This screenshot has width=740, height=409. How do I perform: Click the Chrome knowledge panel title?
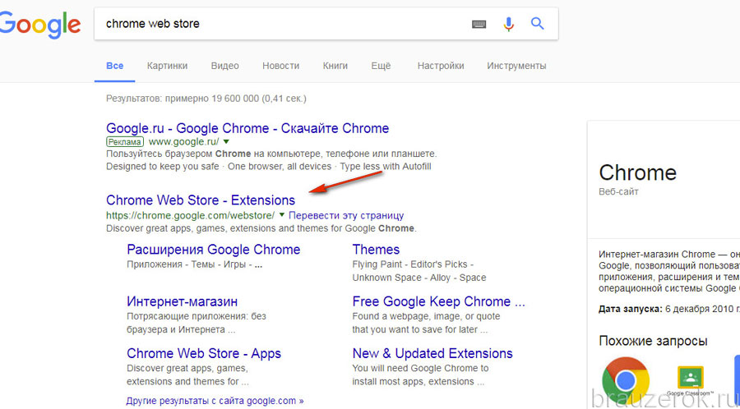coord(637,173)
